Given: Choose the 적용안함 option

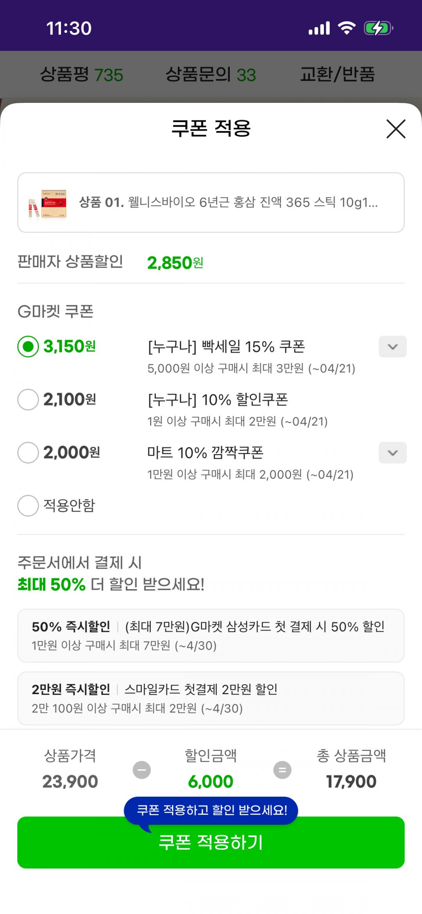Looking at the screenshot, I should [x=28, y=505].
